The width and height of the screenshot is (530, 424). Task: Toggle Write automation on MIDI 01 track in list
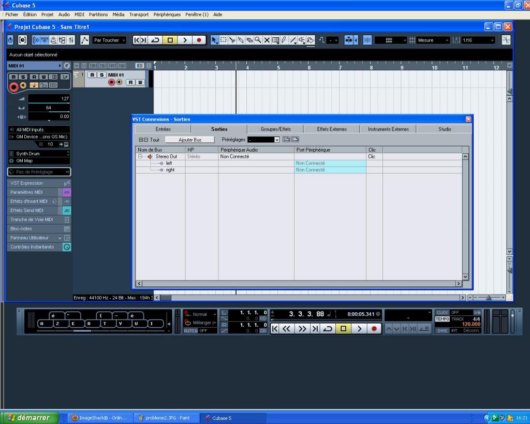[x=140, y=82]
